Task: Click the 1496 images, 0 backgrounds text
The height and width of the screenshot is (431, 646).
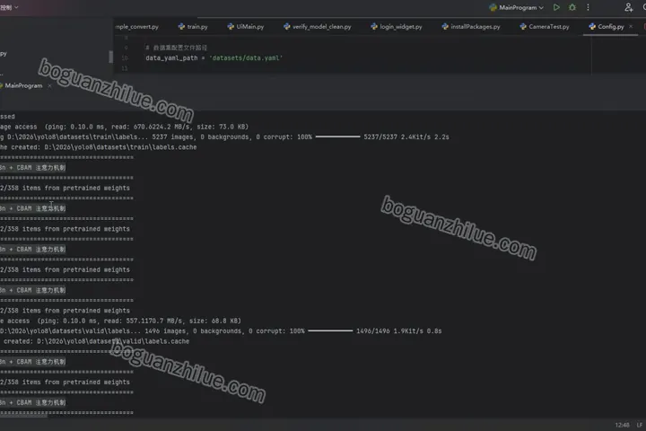Action: click(193, 331)
